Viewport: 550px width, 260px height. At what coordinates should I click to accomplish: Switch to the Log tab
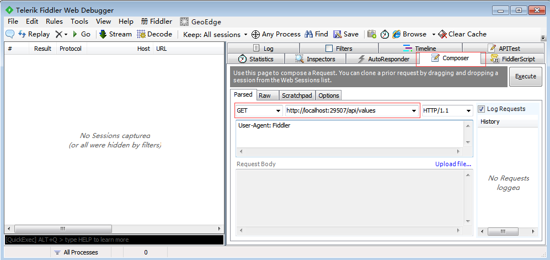[264, 49]
